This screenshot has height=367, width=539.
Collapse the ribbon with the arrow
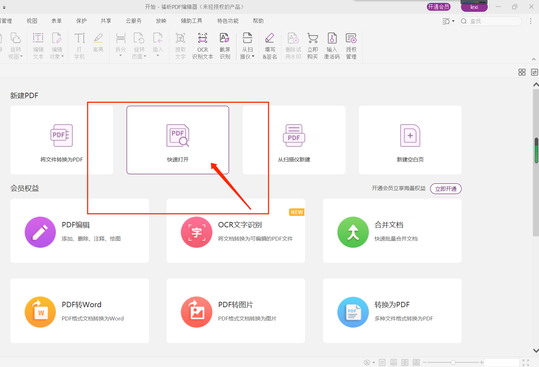[534, 59]
